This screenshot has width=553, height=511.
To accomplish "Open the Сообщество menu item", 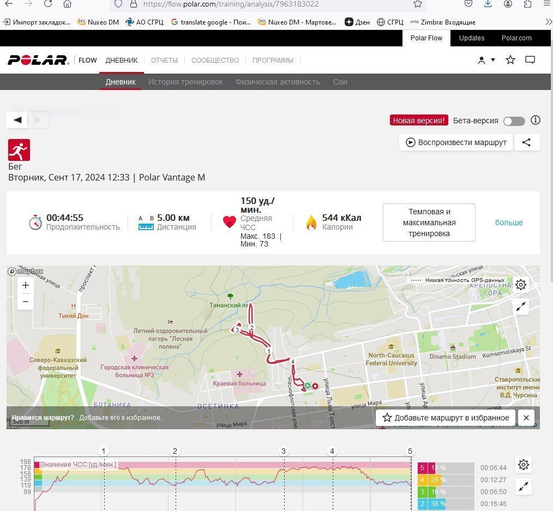I will pyautogui.click(x=215, y=61).
